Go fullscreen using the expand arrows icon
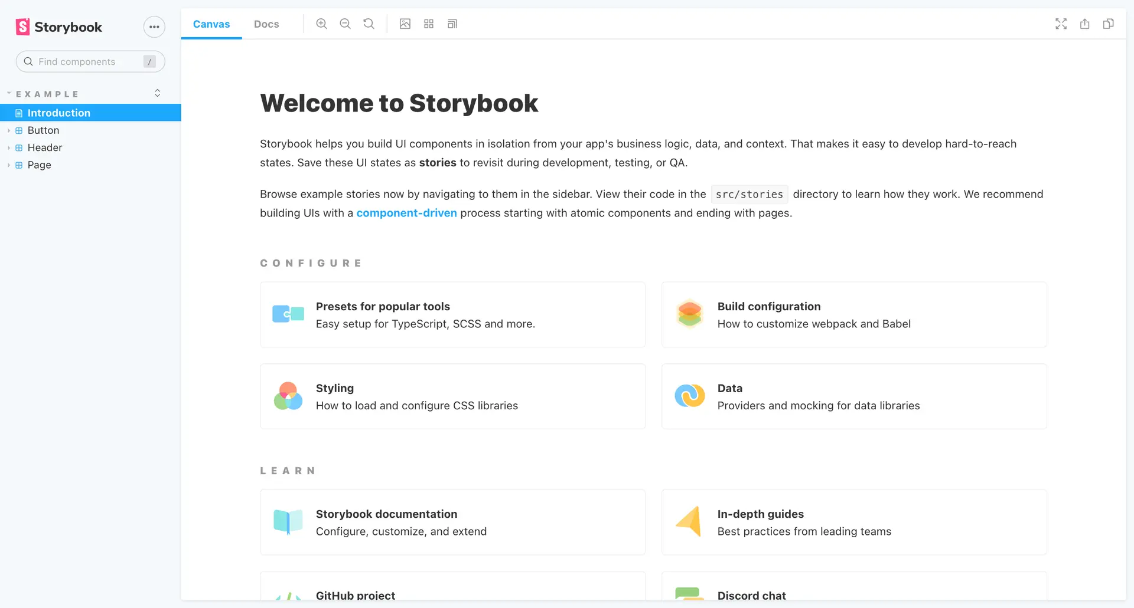Screen dimensions: 1134x608 tap(1061, 24)
